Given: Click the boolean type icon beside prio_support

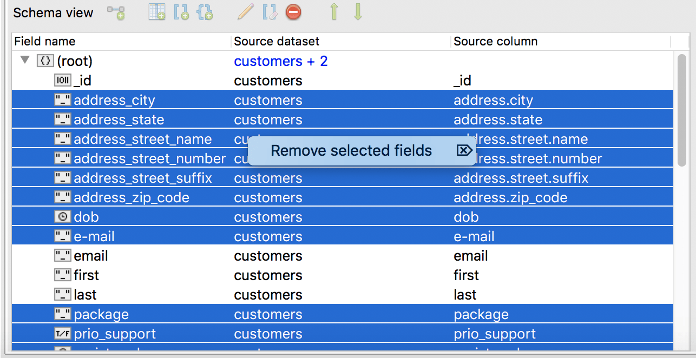Looking at the screenshot, I should [64, 334].
